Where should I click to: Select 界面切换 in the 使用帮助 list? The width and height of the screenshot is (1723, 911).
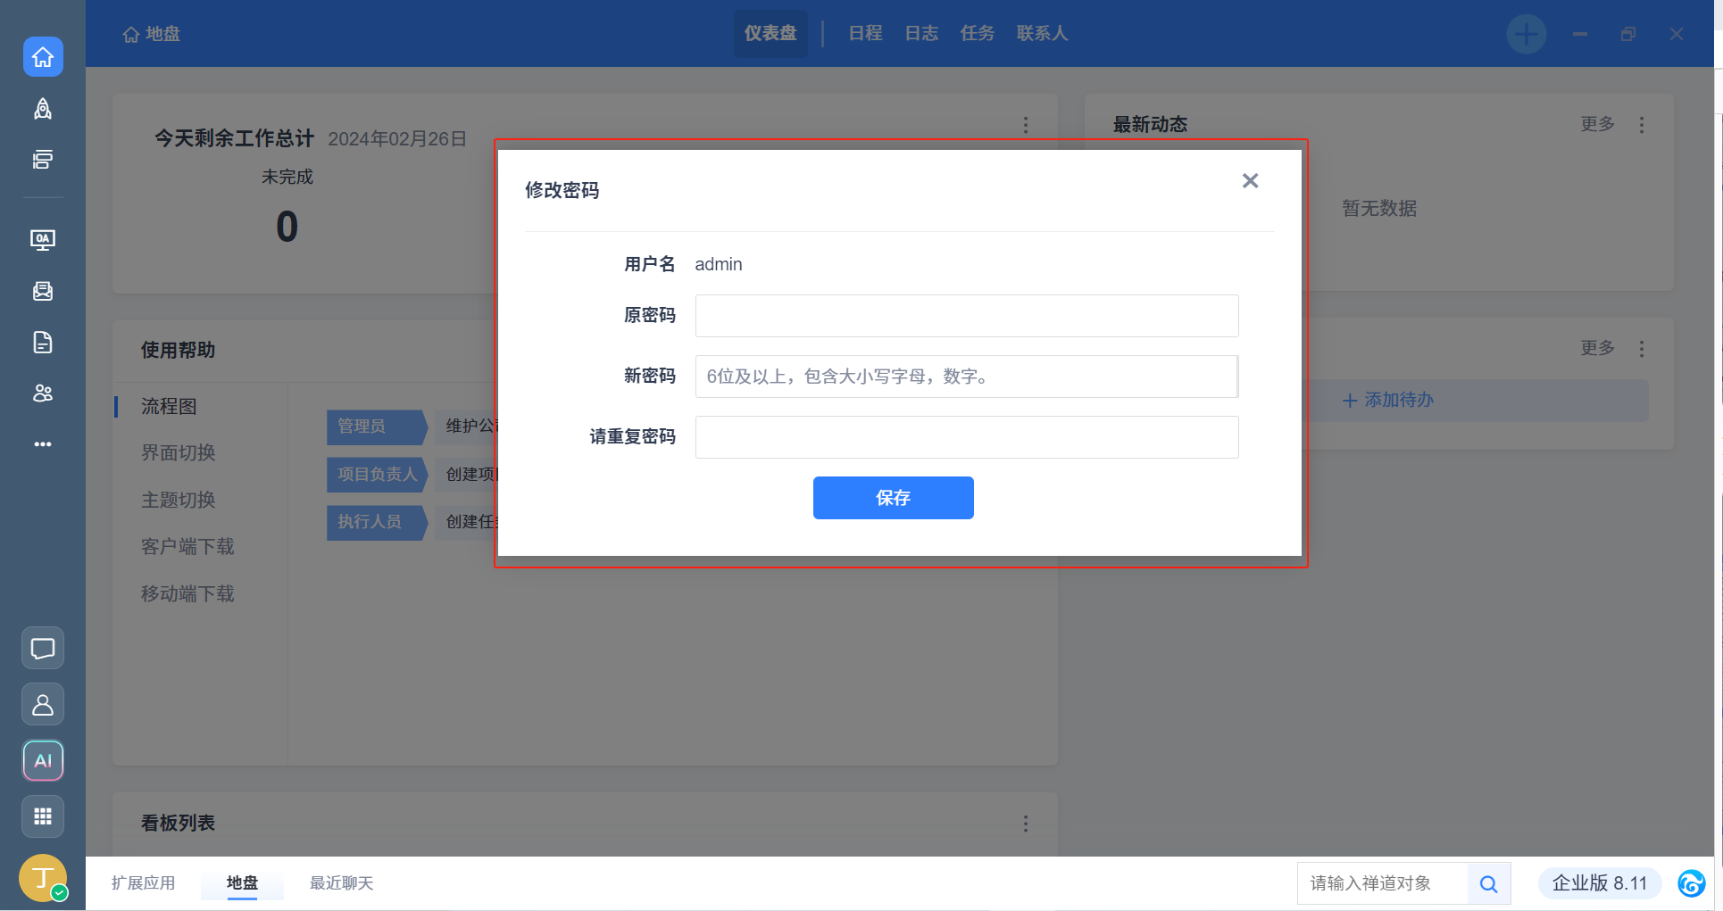coord(179,453)
